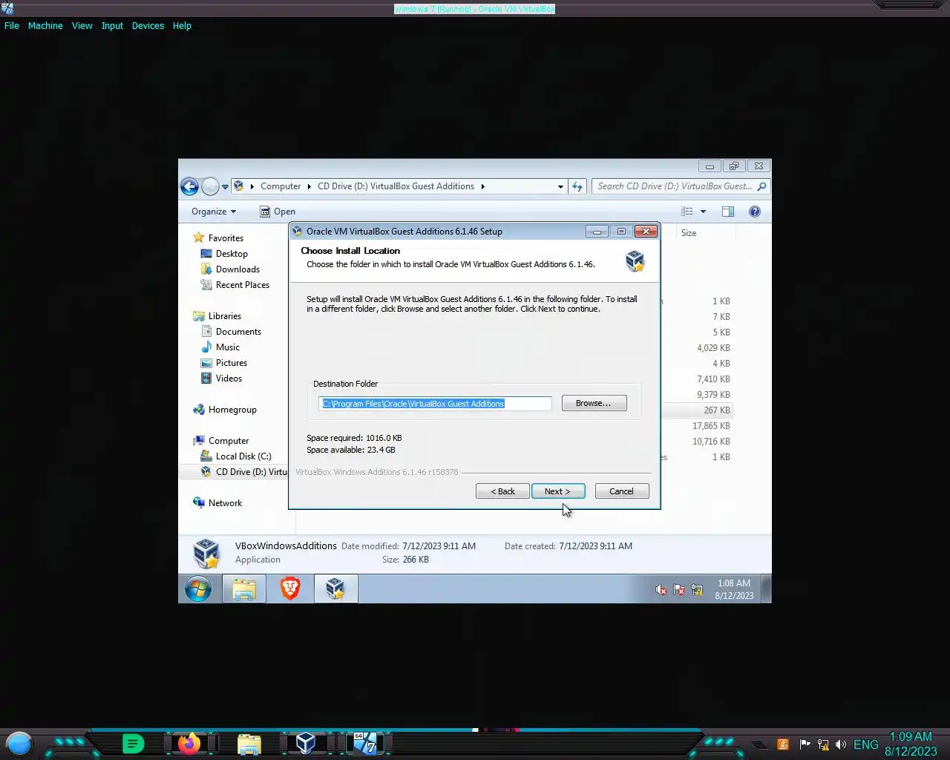The image size is (950, 760).
Task: Click the host volume speaker icon
Action: pyautogui.click(x=841, y=744)
